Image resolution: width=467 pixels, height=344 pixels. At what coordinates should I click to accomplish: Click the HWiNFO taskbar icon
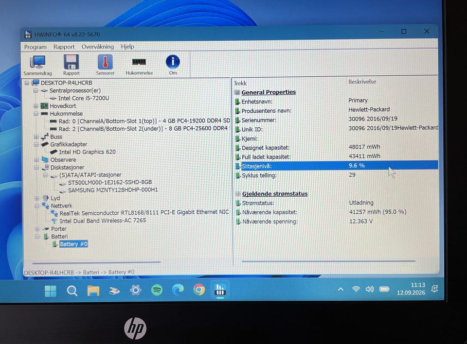(x=220, y=290)
